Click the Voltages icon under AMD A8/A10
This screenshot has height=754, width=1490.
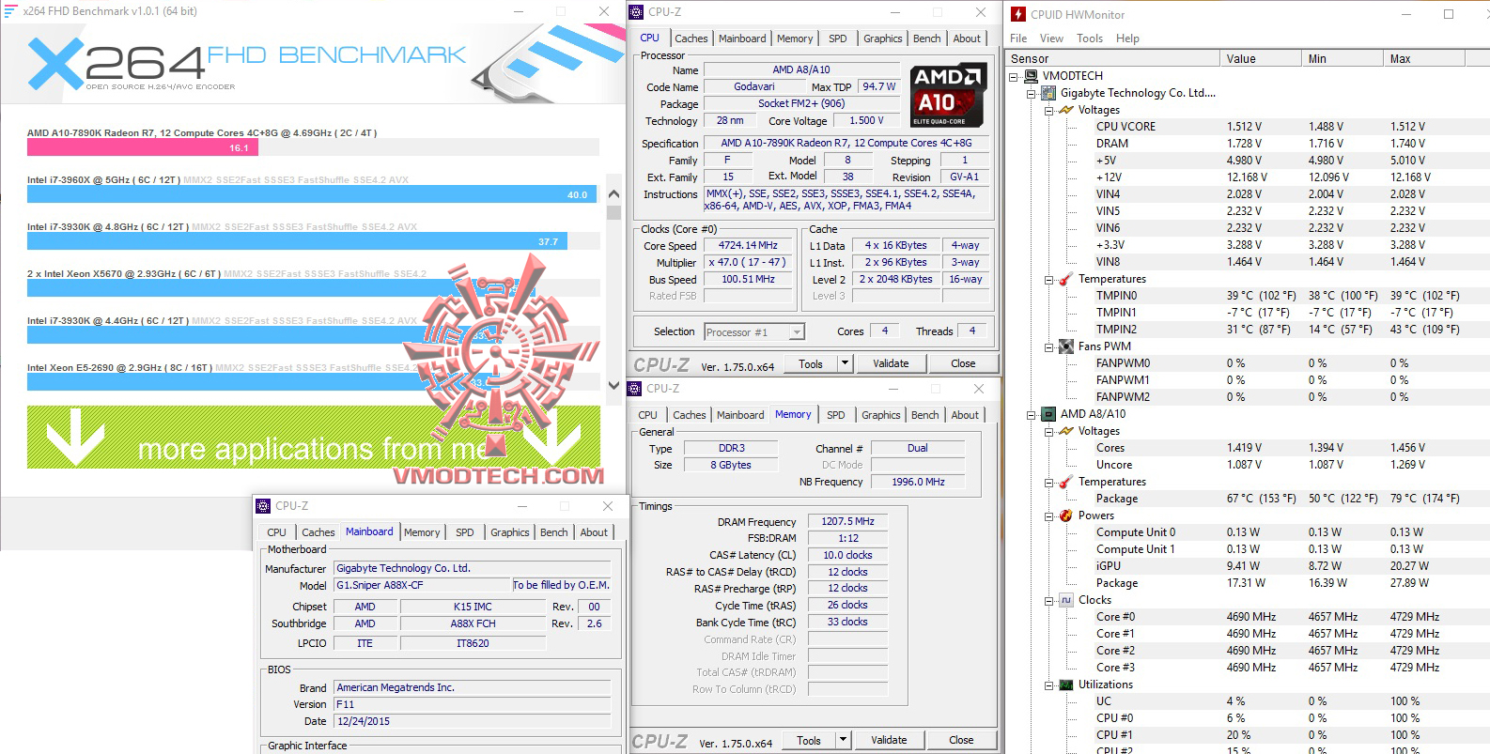[1066, 431]
